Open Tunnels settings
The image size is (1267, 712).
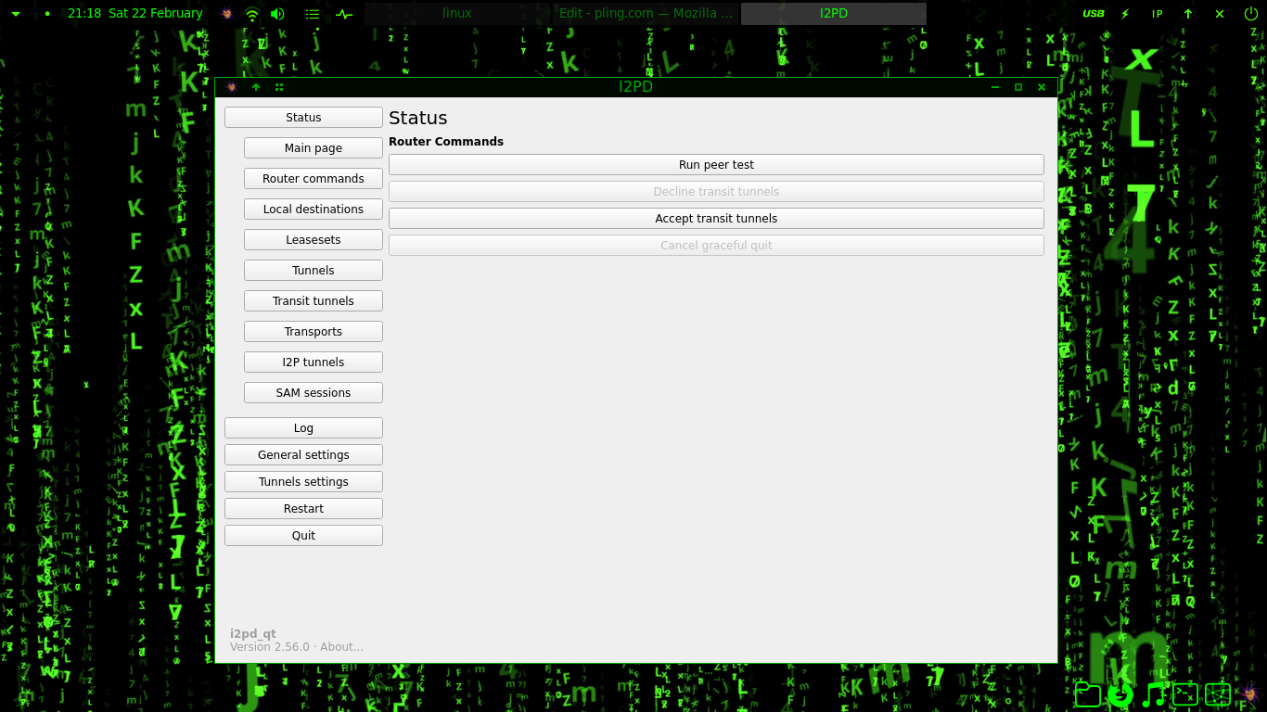click(x=303, y=482)
